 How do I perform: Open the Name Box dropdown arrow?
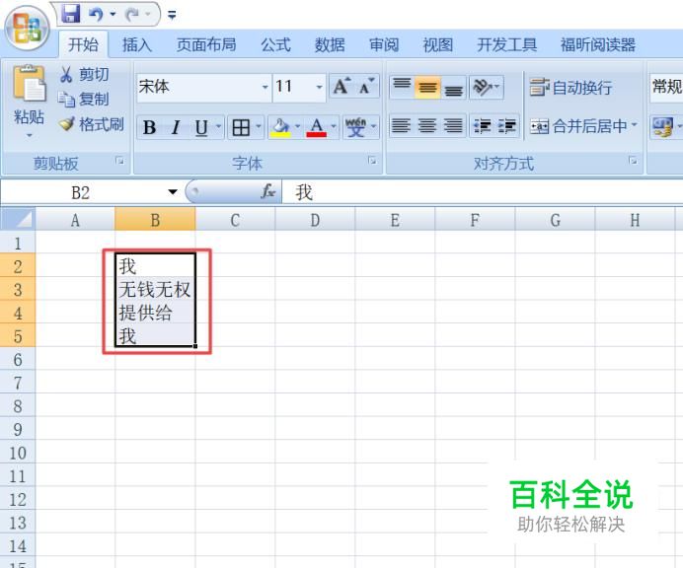(173, 192)
